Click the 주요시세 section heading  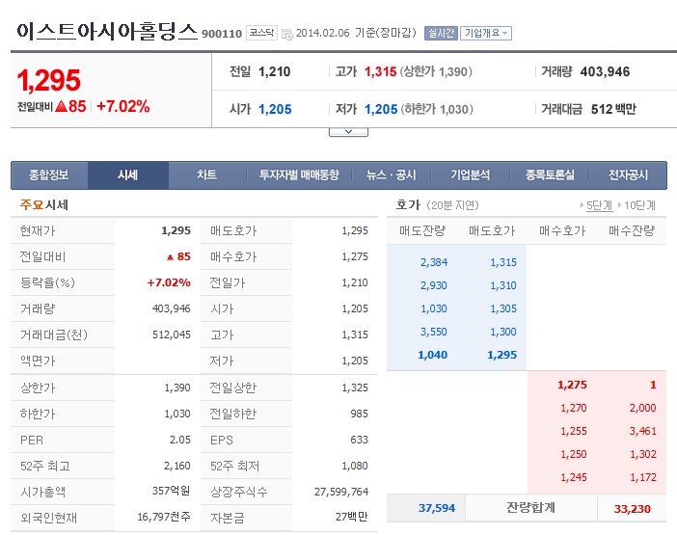click(x=44, y=205)
